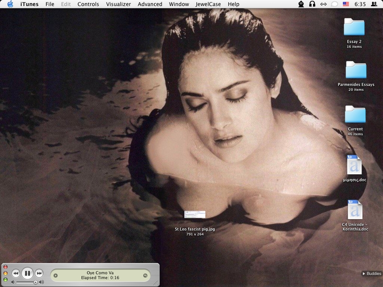The width and height of the screenshot is (383, 287).
Task: Toggle display info with left play triangle
Action: click(x=56, y=275)
